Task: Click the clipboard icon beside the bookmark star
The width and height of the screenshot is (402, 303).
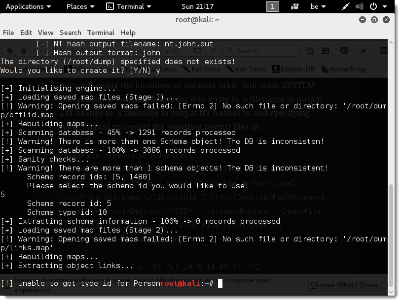Action: pyautogui.click(x=326, y=51)
